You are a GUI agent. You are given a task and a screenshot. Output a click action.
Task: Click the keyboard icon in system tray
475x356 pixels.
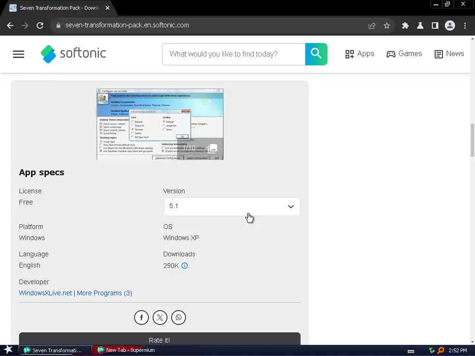(411, 351)
